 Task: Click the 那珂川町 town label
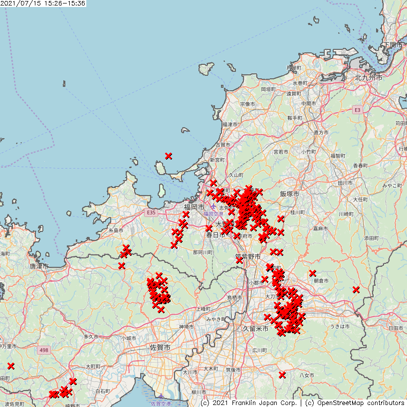(x=203, y=252)
